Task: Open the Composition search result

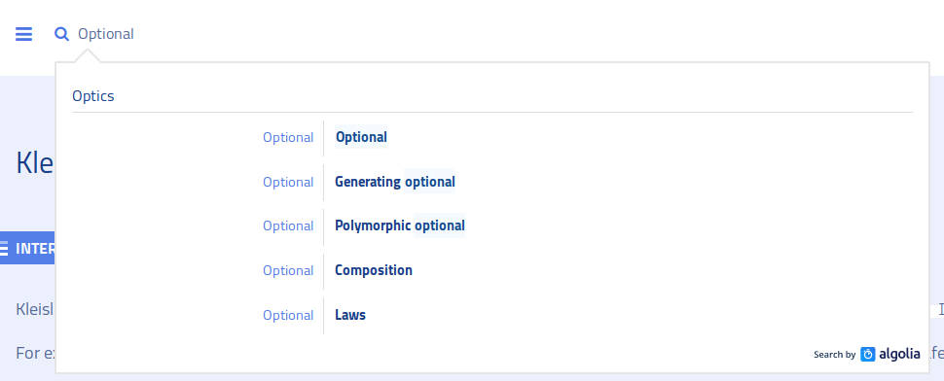Action: point(374,270)
